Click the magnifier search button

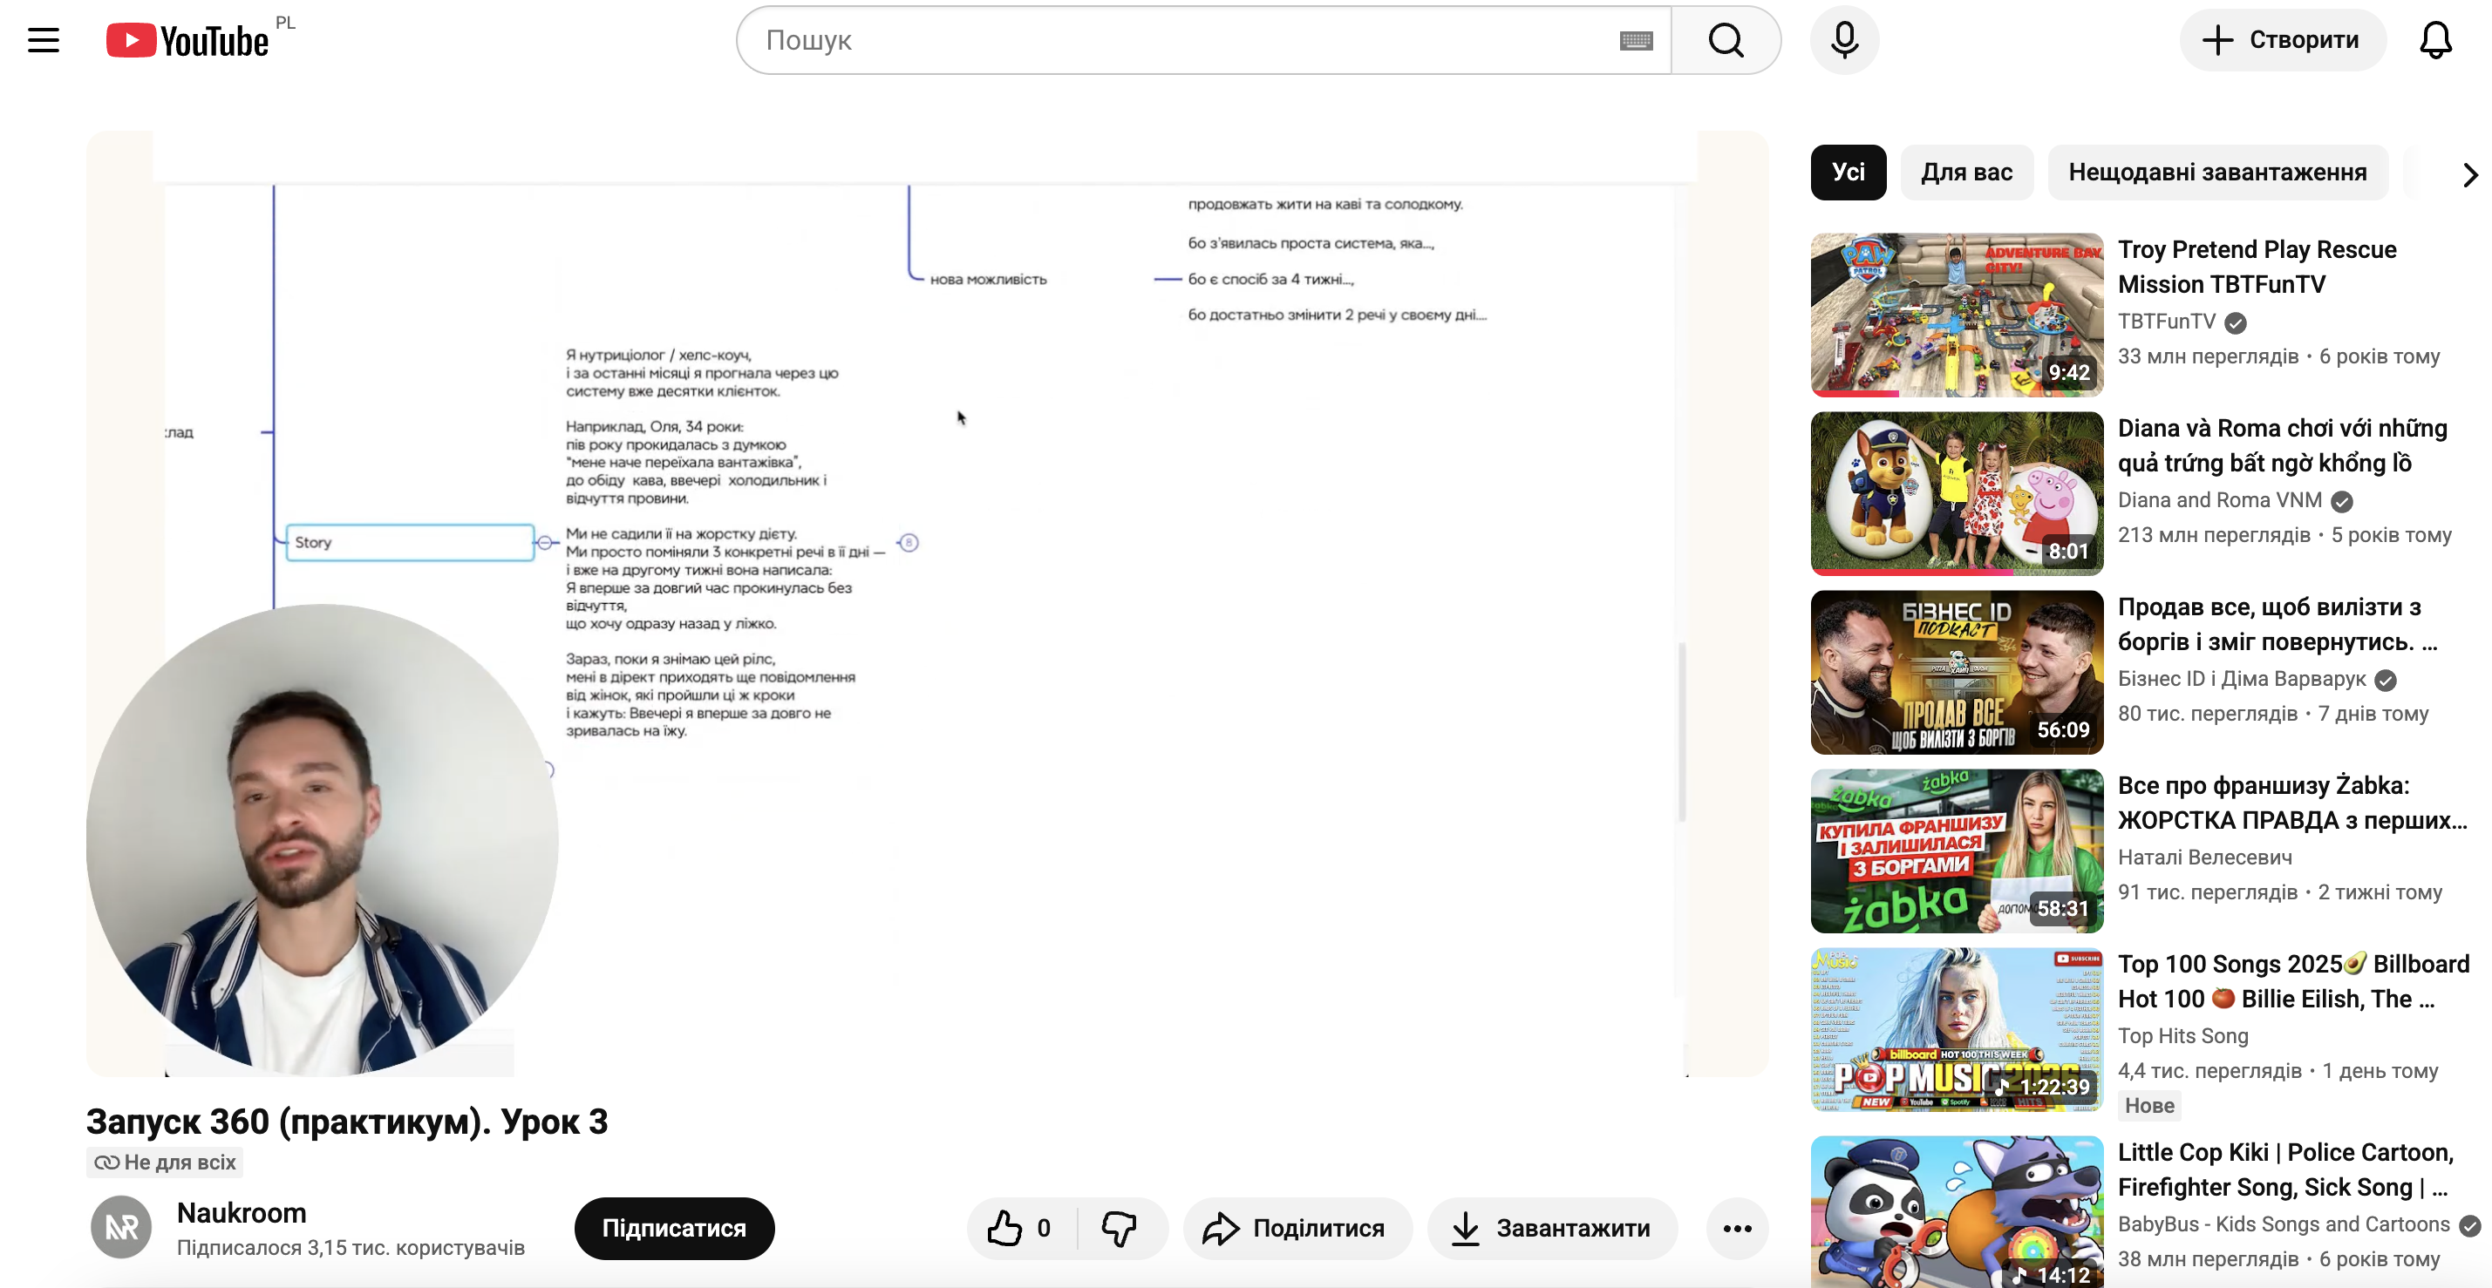tap(1726, 41)
